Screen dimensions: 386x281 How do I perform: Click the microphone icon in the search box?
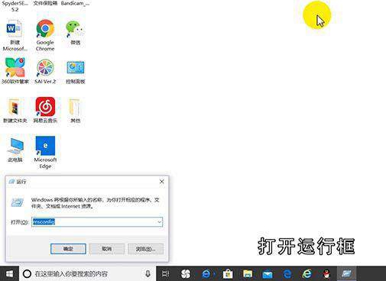[148, 274]
